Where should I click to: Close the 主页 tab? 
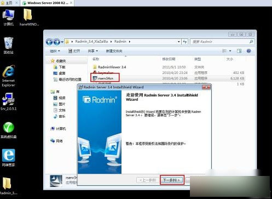point(16,3)
